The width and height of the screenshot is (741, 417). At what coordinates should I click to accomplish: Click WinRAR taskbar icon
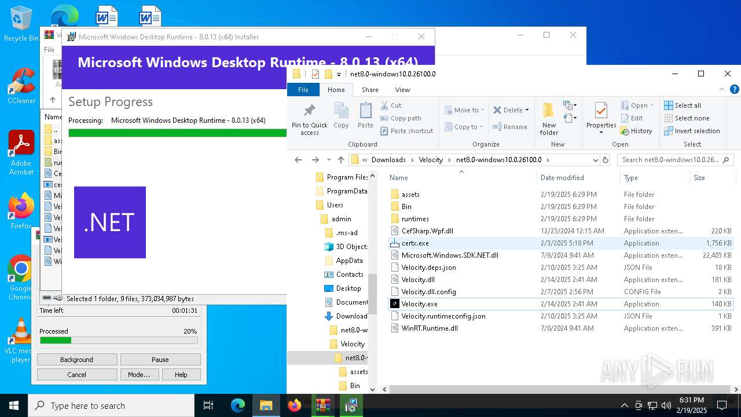click(x=322, y=405)
